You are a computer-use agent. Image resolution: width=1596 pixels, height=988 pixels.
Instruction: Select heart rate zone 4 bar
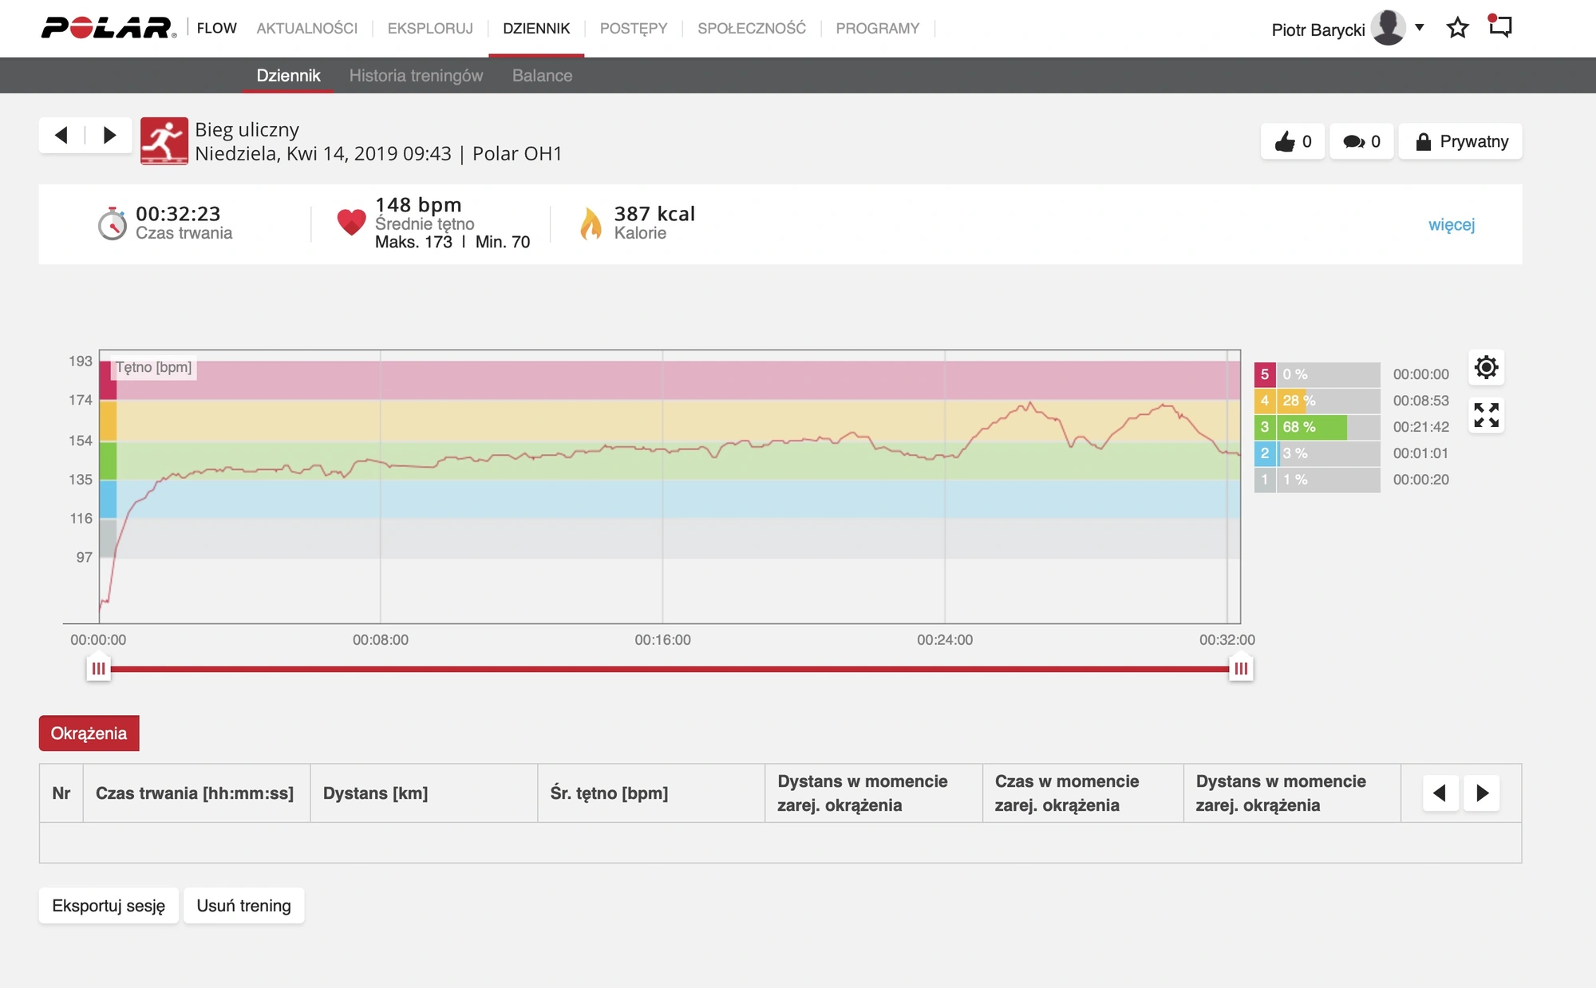pos(1317,401)
